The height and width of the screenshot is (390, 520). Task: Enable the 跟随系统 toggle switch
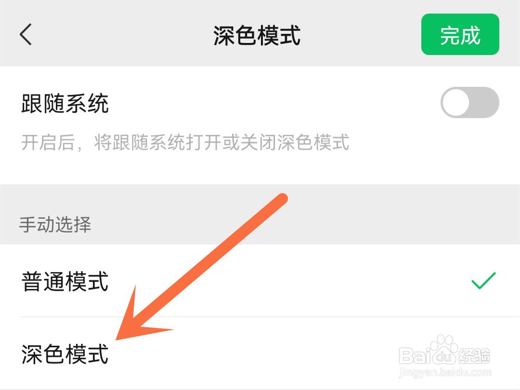(469, 103)
